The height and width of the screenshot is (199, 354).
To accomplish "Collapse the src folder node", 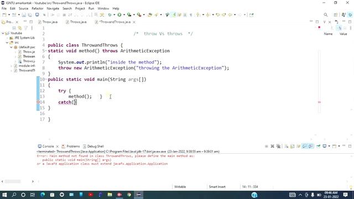I will (7, 43).
